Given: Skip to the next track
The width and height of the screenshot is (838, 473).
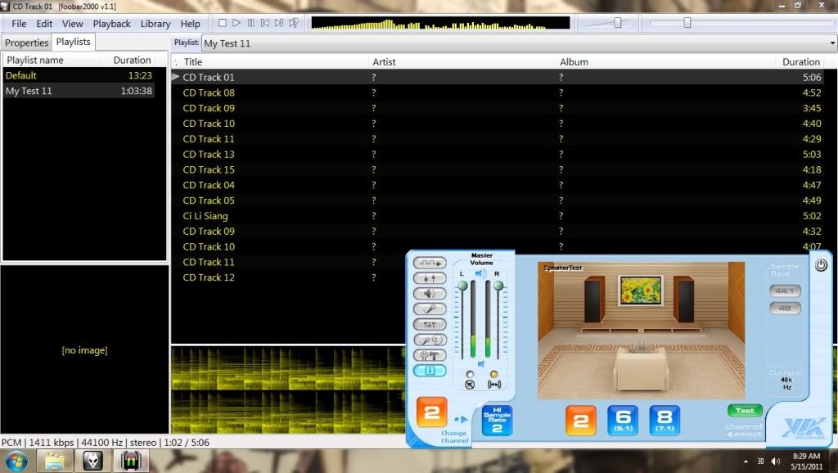Looking at the screenshot, I should pos(279,23).
